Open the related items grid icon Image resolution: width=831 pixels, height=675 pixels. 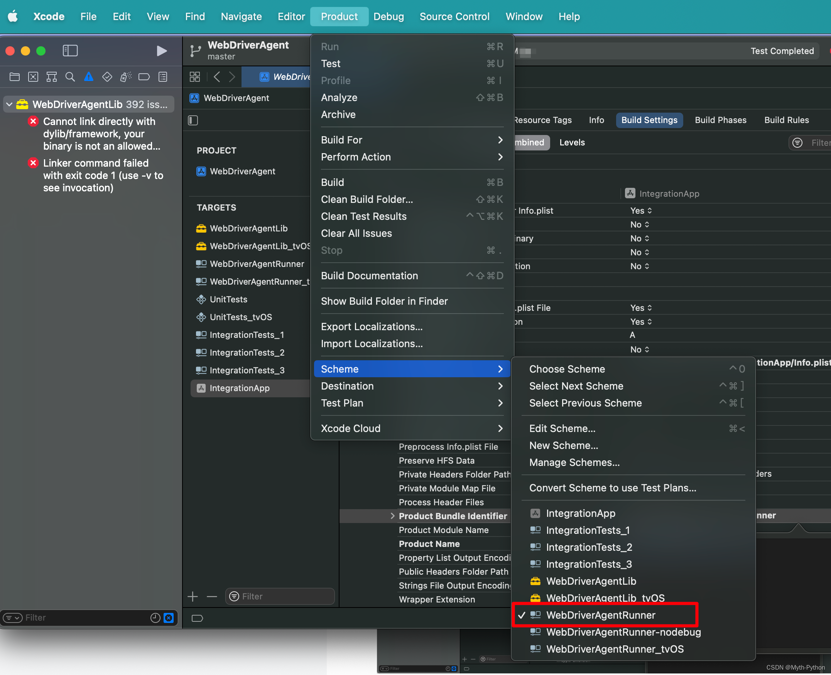(195, 77)
